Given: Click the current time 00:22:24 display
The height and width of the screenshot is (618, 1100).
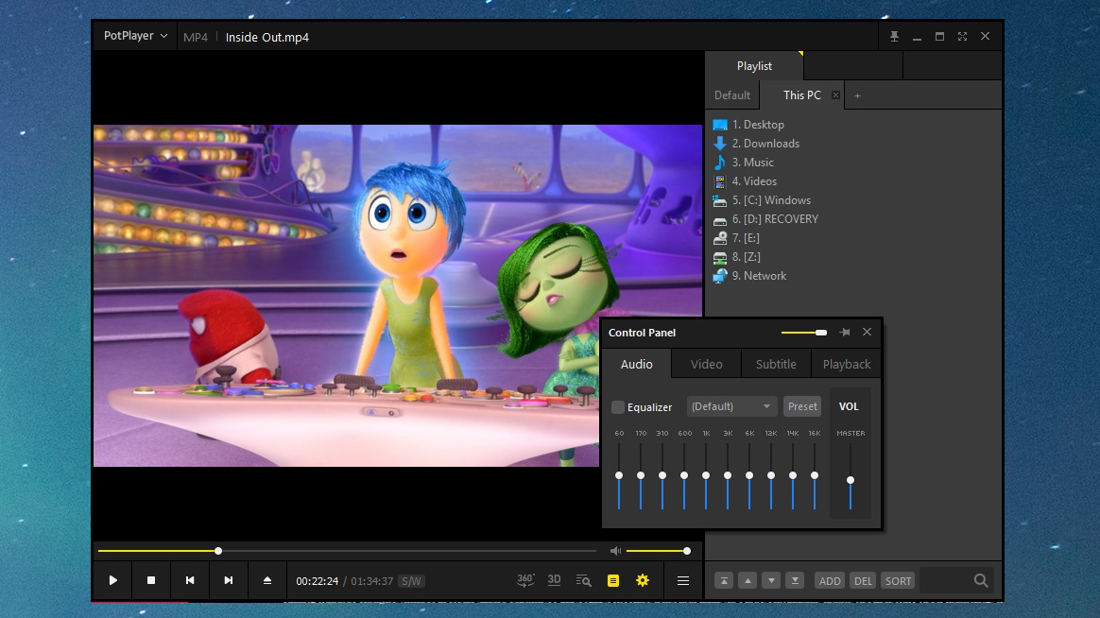Looking at the screenshot, I should (x=318, y=581).
